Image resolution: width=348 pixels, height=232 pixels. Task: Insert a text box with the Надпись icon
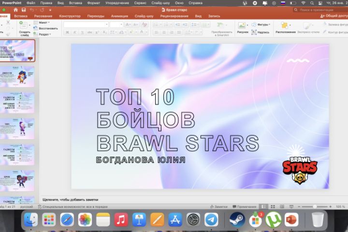254,32
